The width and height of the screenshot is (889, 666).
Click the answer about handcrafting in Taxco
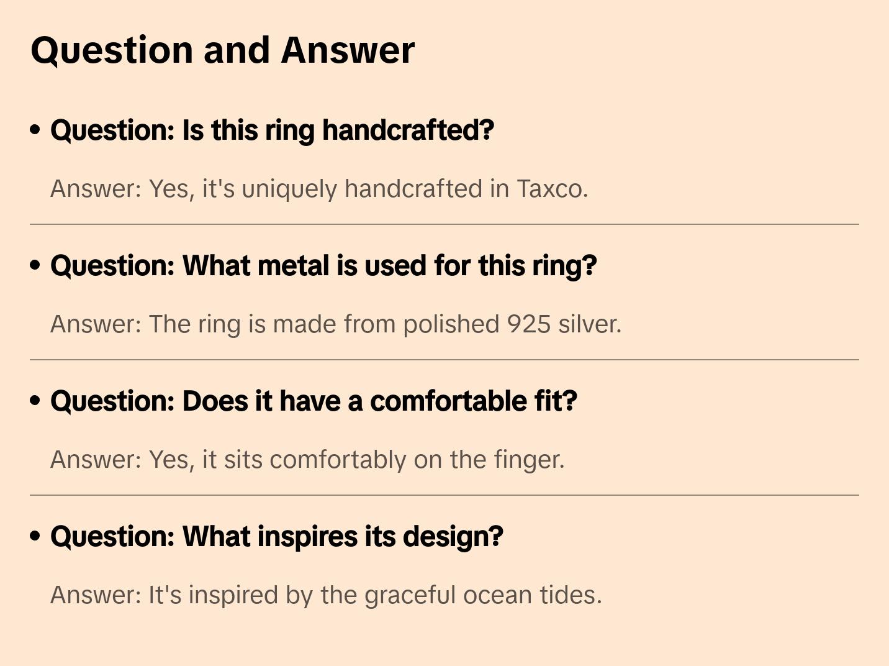[318, 189]
